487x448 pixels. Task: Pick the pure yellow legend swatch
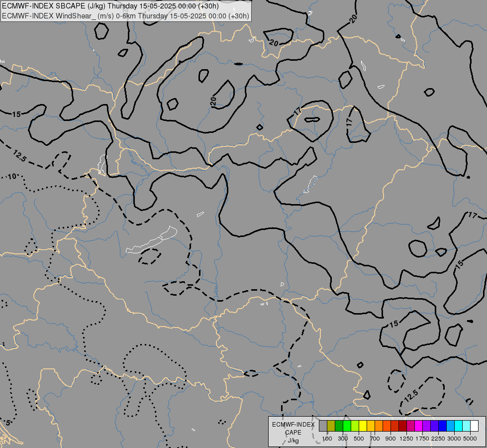pos(363,426)
